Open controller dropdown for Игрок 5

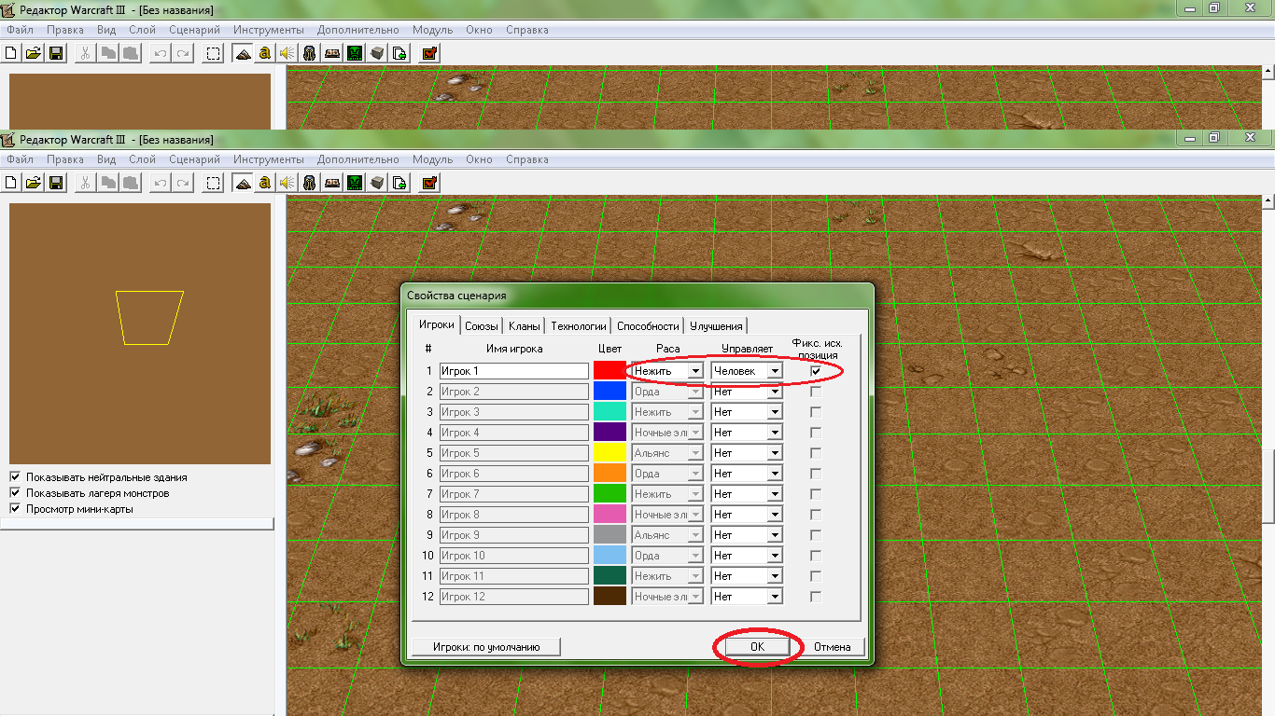coord(747,453)
